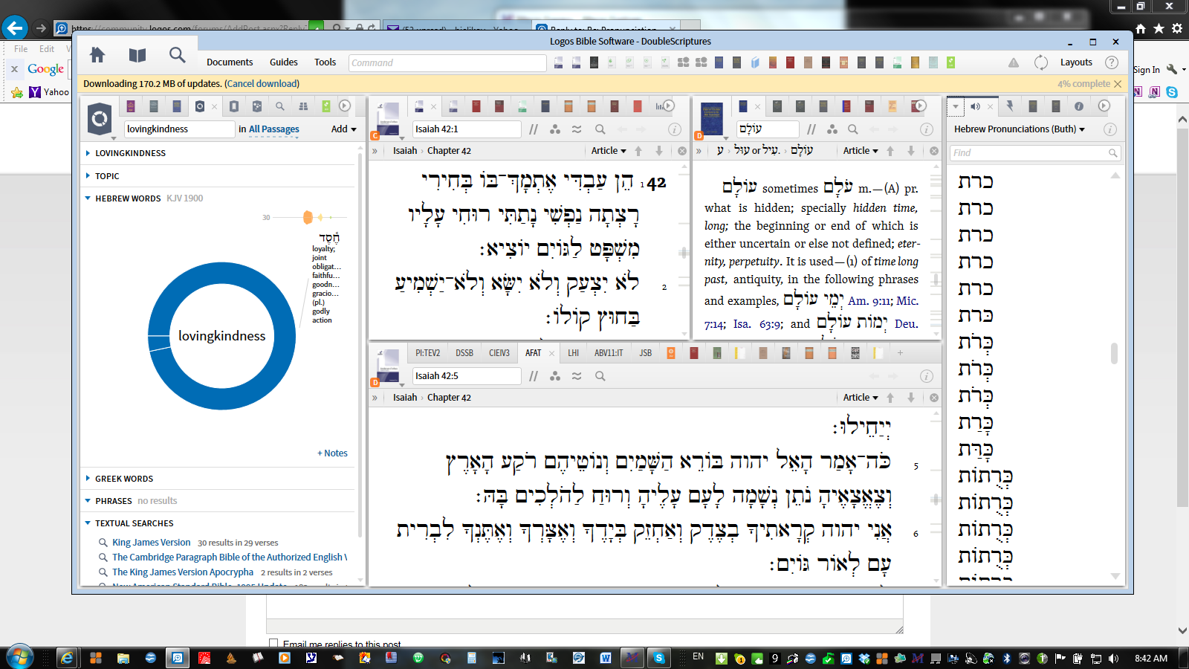Open the Search magnifier in Logos toolbar
Viewport: 1189px width, 669px height.
(x=177, y=55)
